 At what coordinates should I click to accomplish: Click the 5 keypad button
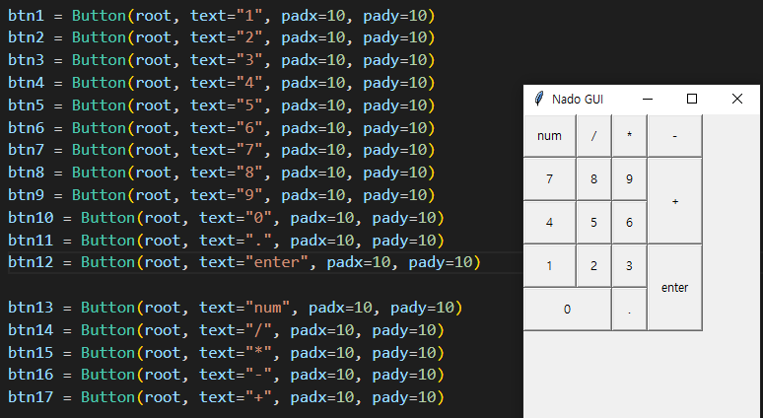tap(593, 223)
